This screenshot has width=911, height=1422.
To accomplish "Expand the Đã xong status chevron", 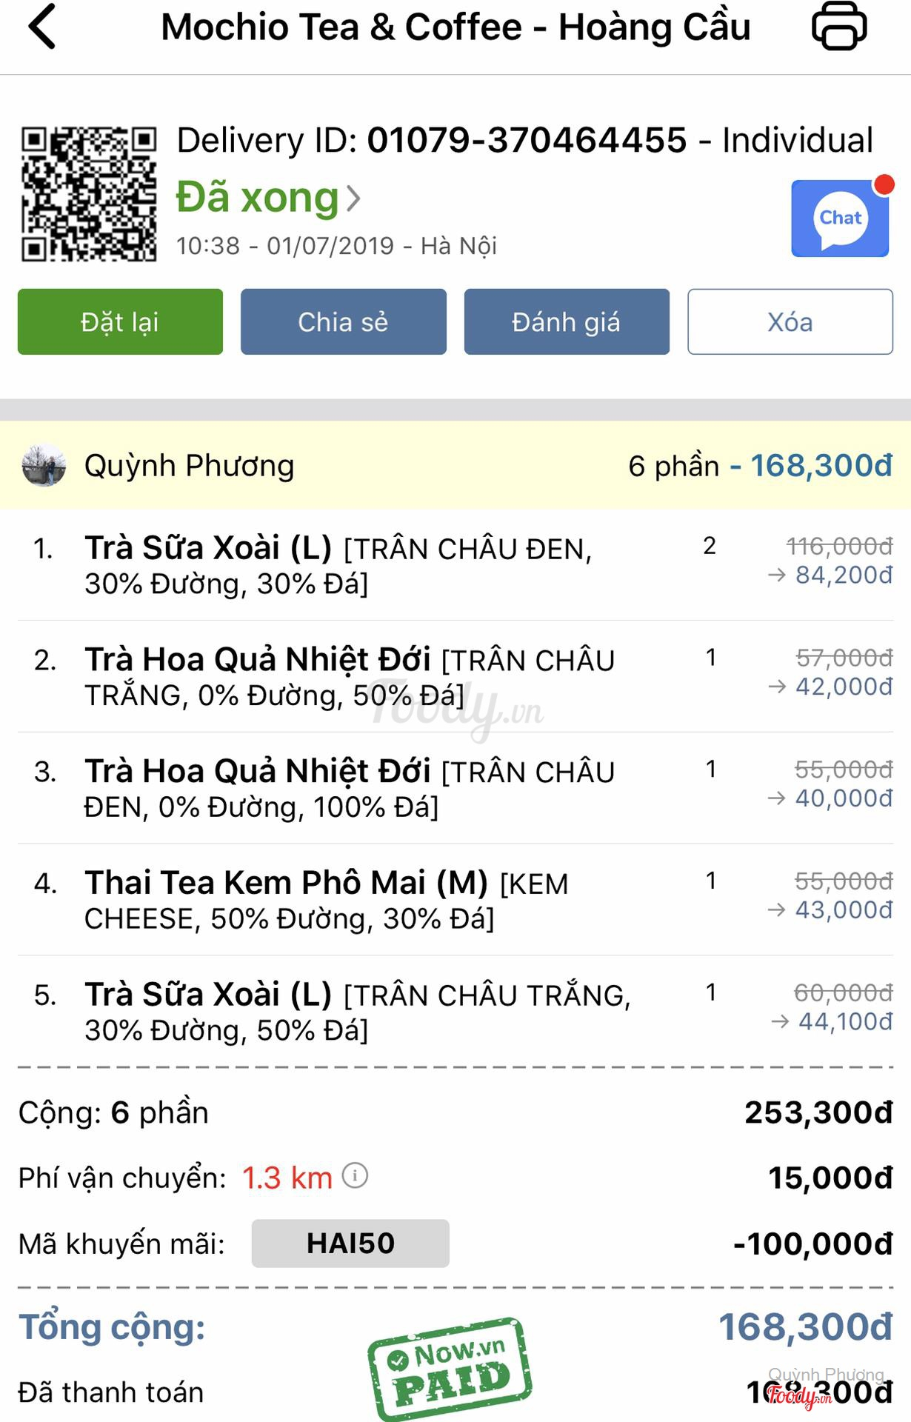I will pyautogui.click(x=354, y=198).
